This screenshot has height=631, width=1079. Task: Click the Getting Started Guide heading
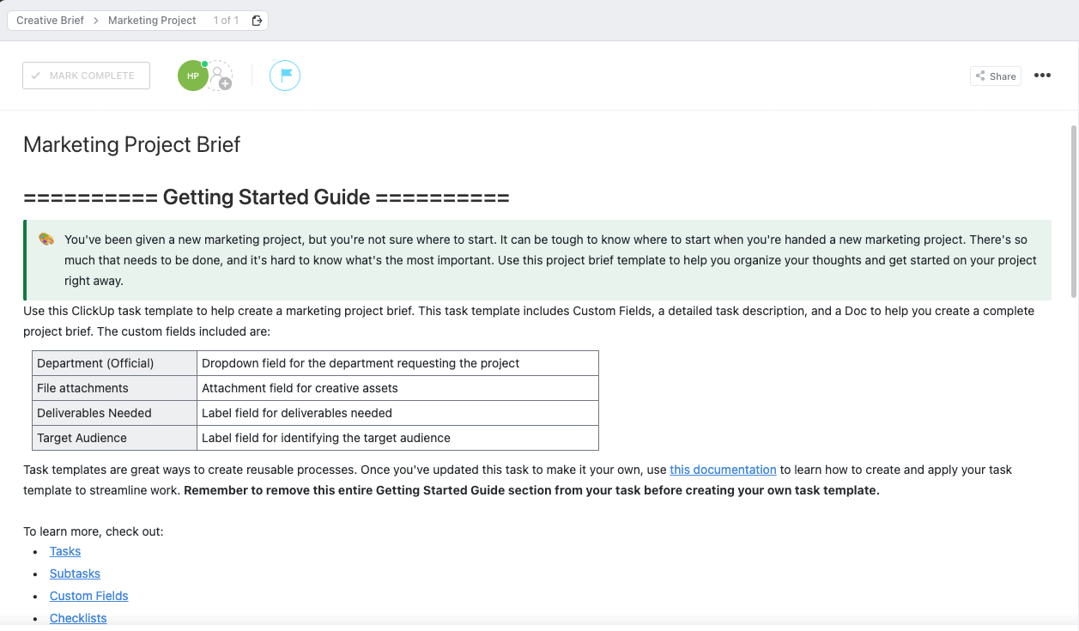[266, 197]
